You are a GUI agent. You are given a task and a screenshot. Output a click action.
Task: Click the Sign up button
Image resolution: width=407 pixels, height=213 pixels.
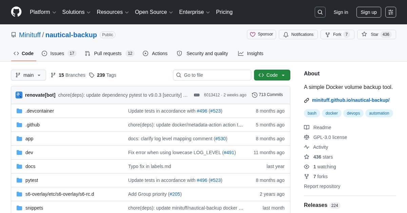coord(369,12)
